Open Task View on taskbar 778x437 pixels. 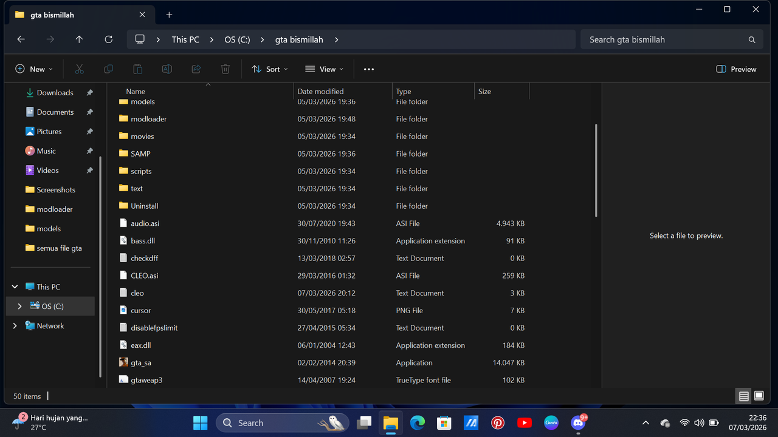pyautogui.click(x=364, y=422)
